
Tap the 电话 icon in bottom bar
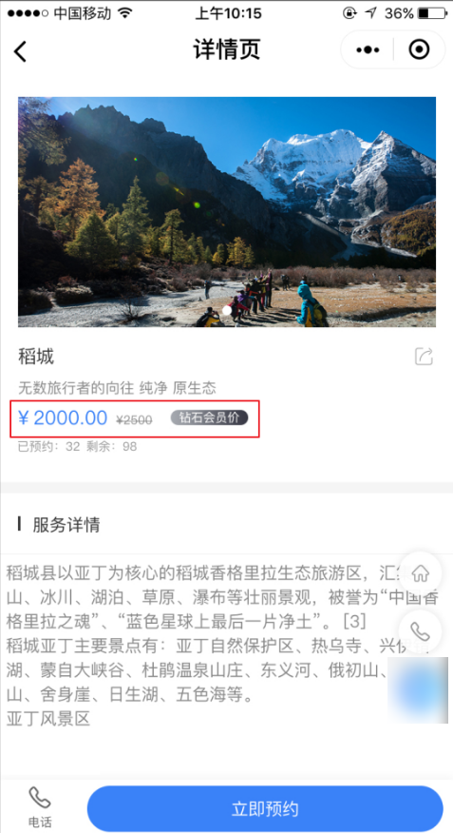coord(40,807)
